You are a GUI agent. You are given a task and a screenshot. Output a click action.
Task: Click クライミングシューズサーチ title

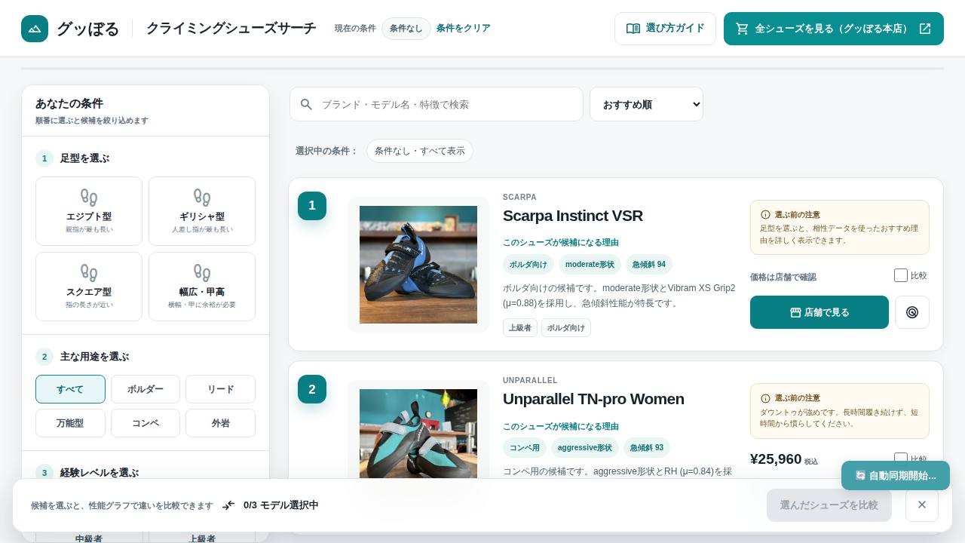[x=231, y=29]
